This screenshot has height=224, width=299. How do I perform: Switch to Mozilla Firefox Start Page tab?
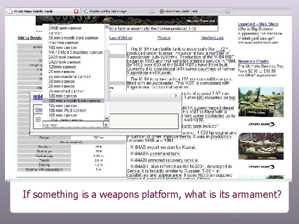tap(118, 12)
